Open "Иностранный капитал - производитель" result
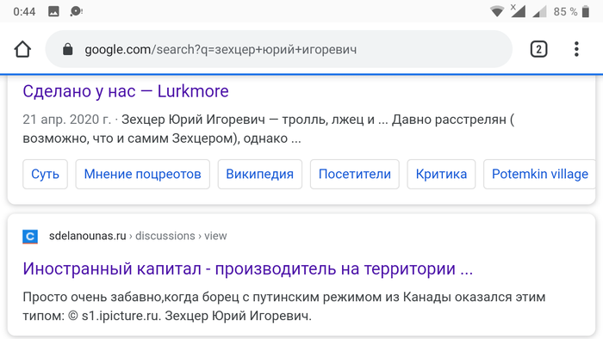The height and width of the screenshot is (339, 603). pyautogui.click(x=248, y=268)
